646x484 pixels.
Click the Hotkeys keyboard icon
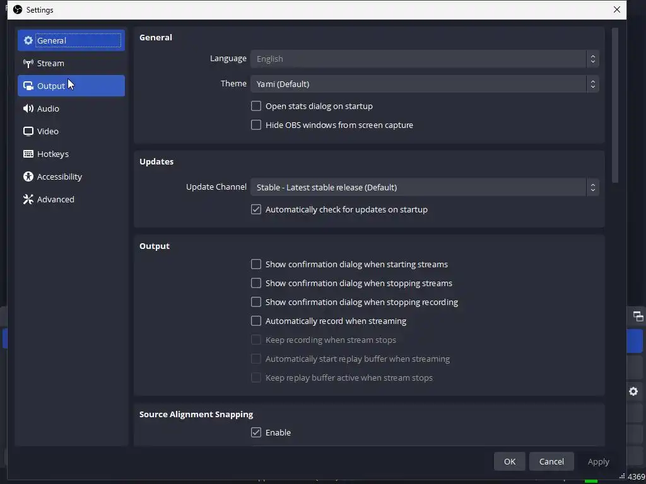tap(28, 154)
